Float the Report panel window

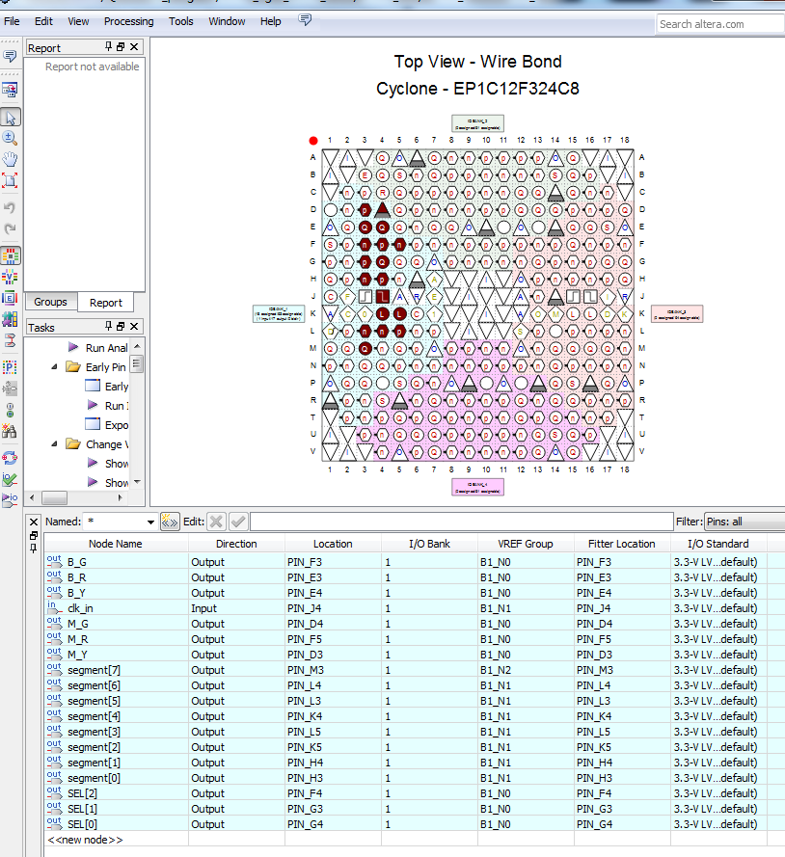[121, 47]
